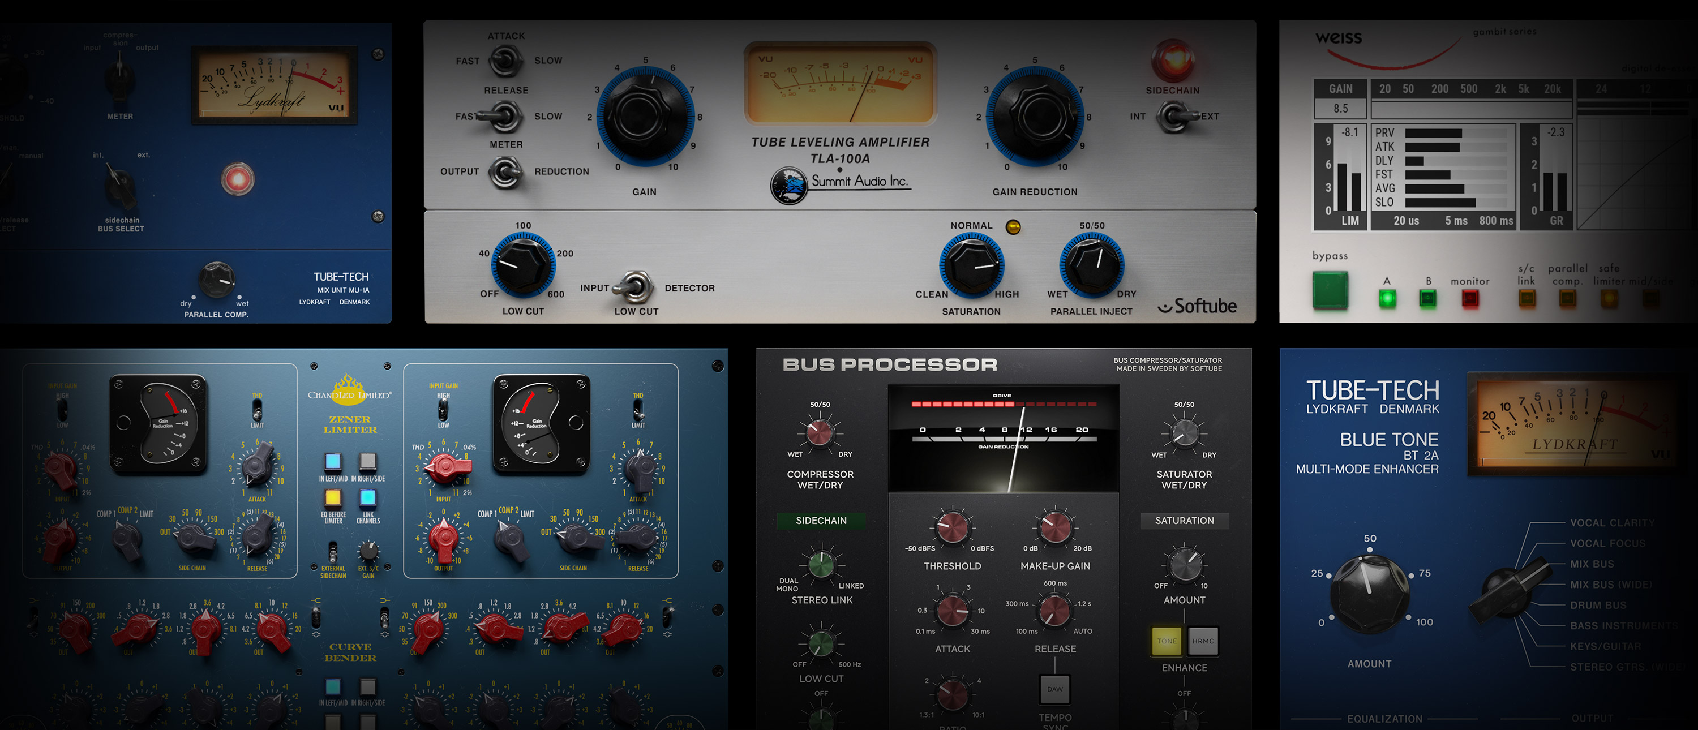Click the red sidechain lamp on TLA-100A
This screenshot has height=730, width=1698.
[x=1173, y=60]
